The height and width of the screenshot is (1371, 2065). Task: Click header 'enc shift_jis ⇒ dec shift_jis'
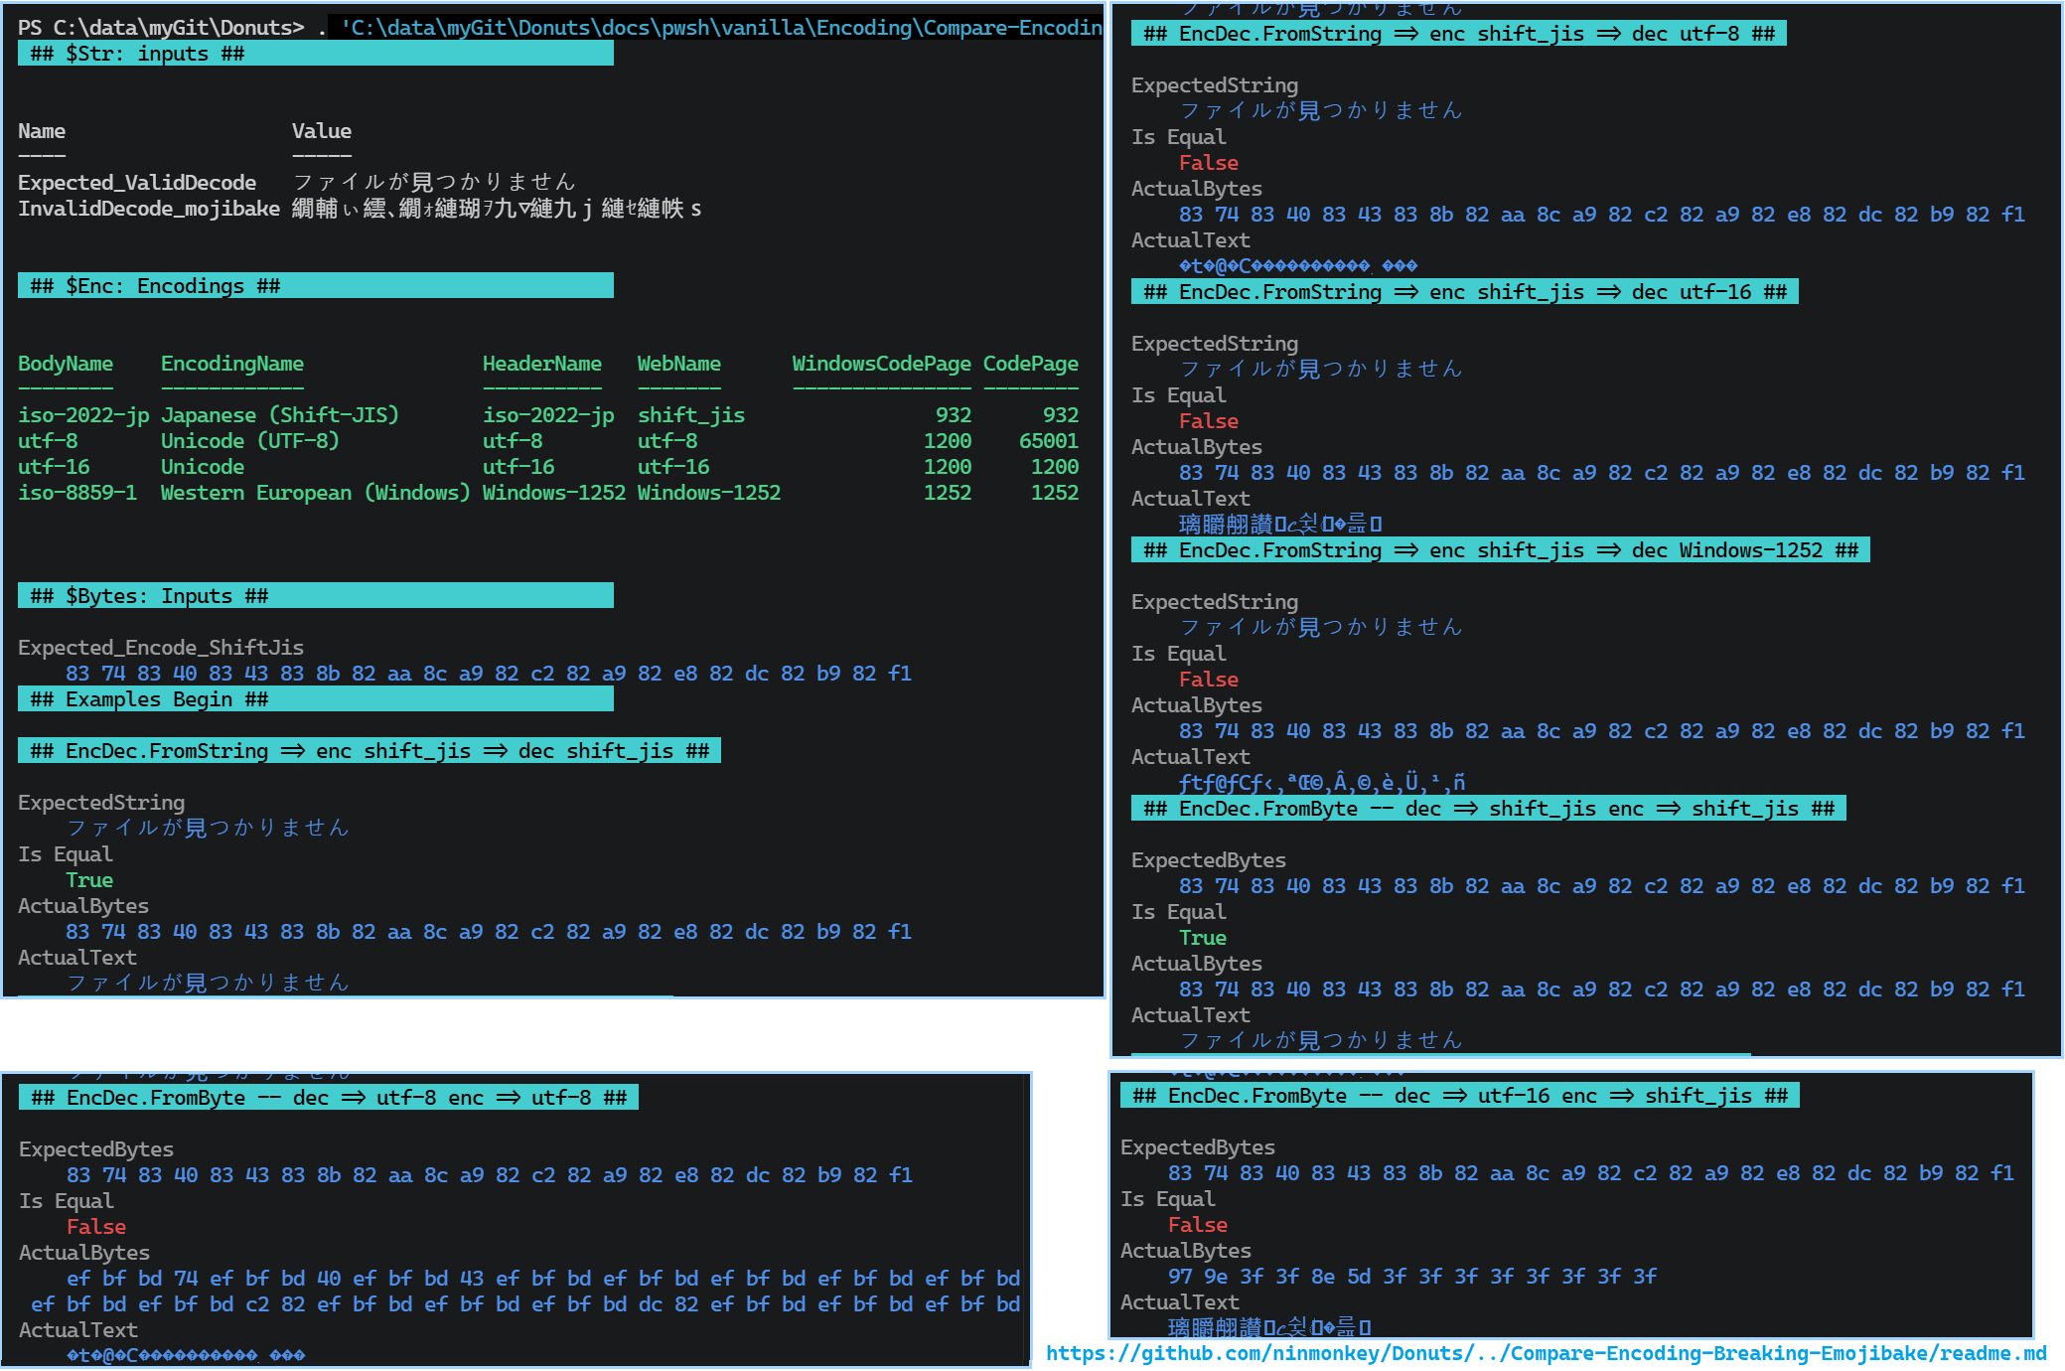(369, 751)
